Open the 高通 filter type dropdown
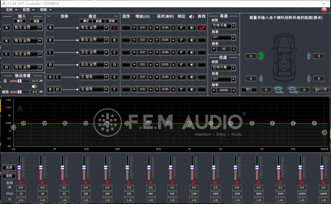331x204 pixels. coord(233,26)
